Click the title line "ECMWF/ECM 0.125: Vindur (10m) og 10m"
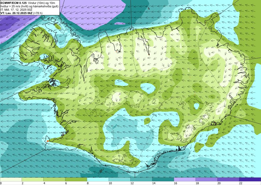The width and height of the screenshot is (261, 185). point(28,3)
